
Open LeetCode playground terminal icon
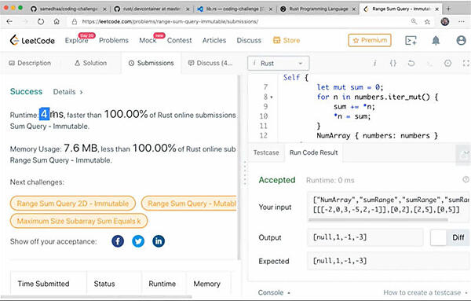click(x=411, y=40)
